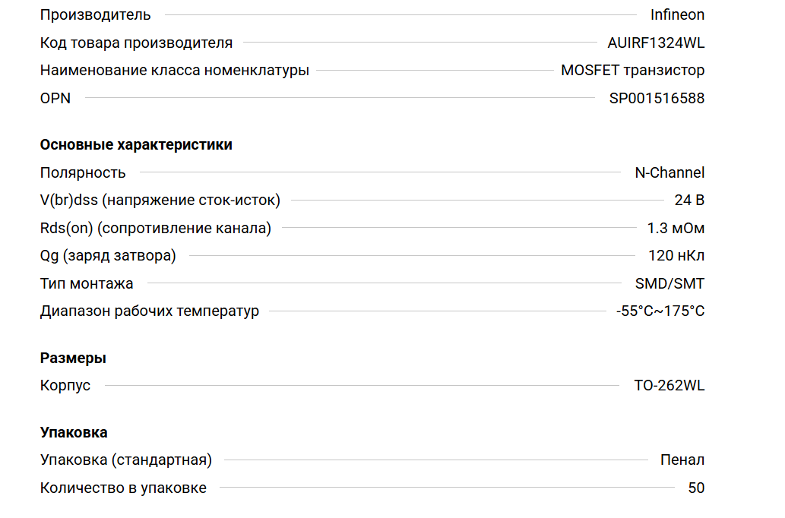Click the Infineon manufacturer value
785x518 pixels.
pos(677,14)
